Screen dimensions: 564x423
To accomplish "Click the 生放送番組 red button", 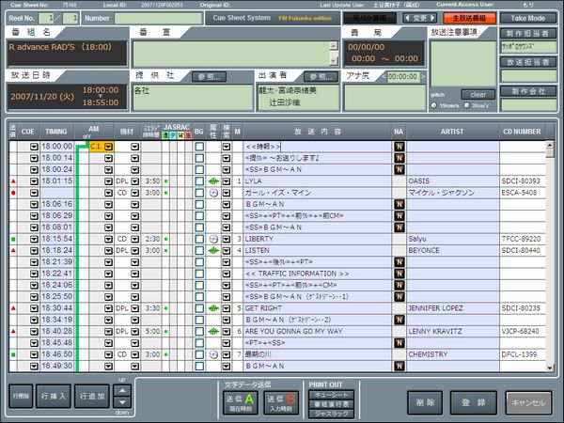I will point(469,18).
